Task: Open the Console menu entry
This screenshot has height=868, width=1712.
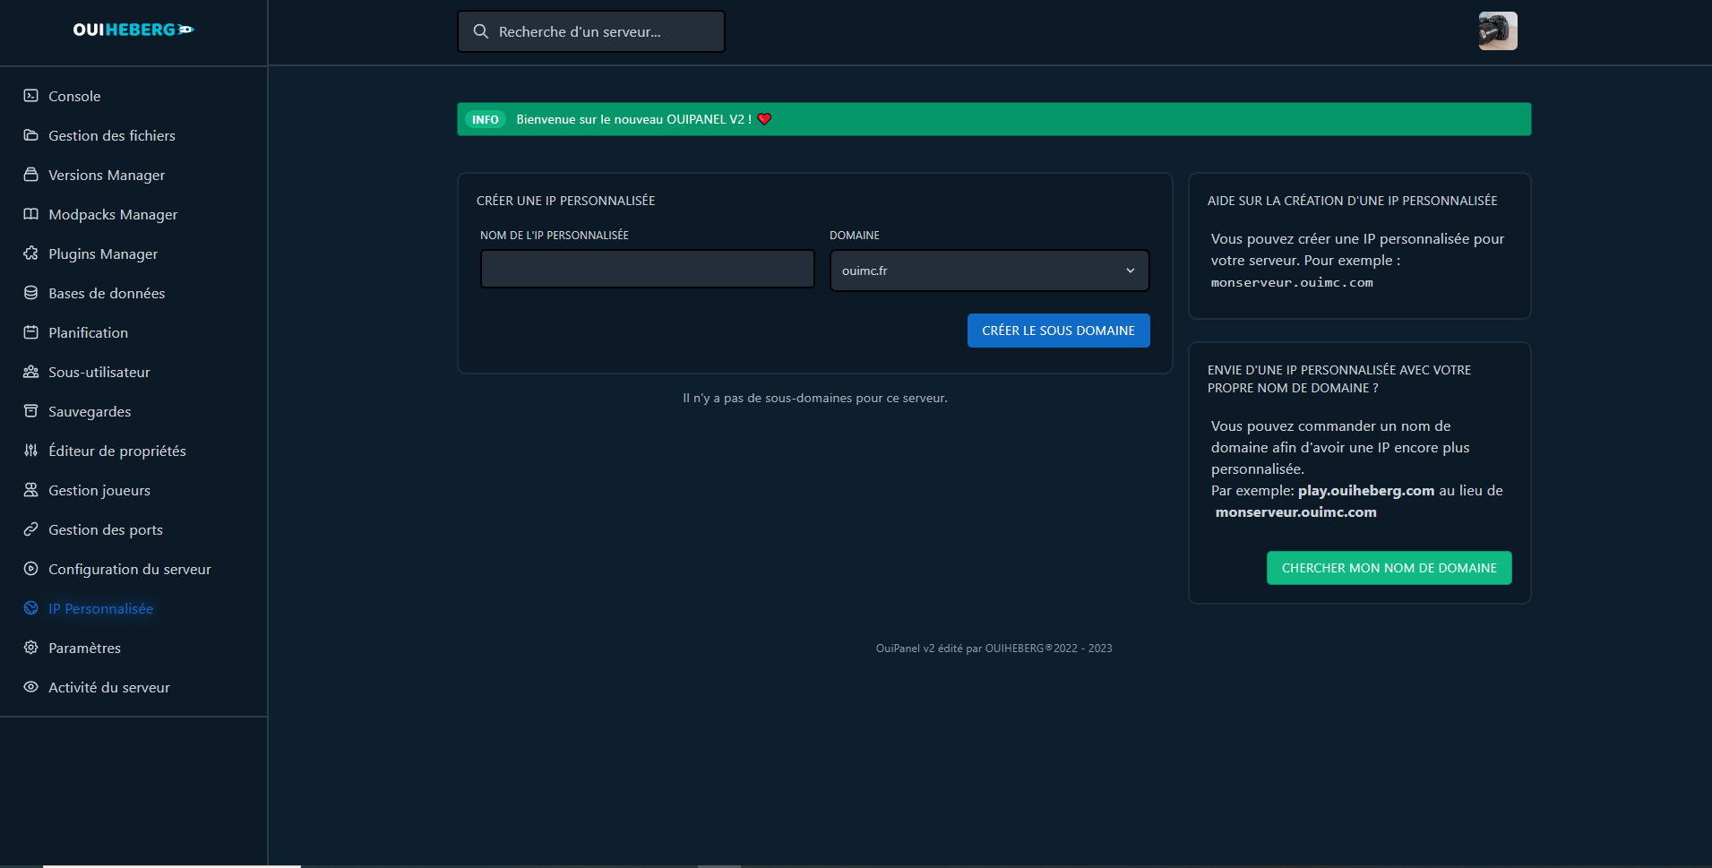Action: point(74,96)
